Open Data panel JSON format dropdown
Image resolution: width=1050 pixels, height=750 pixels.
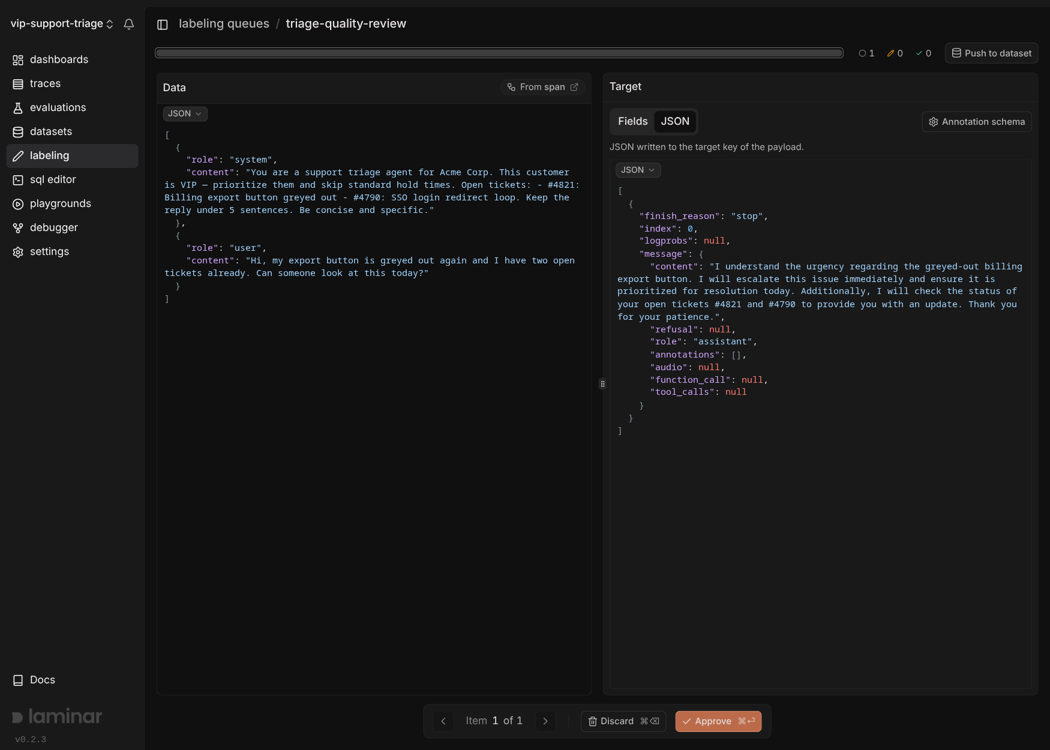(185, 113)
